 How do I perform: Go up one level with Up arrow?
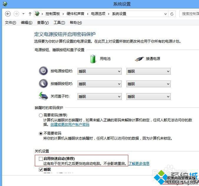tap(30, 14)
